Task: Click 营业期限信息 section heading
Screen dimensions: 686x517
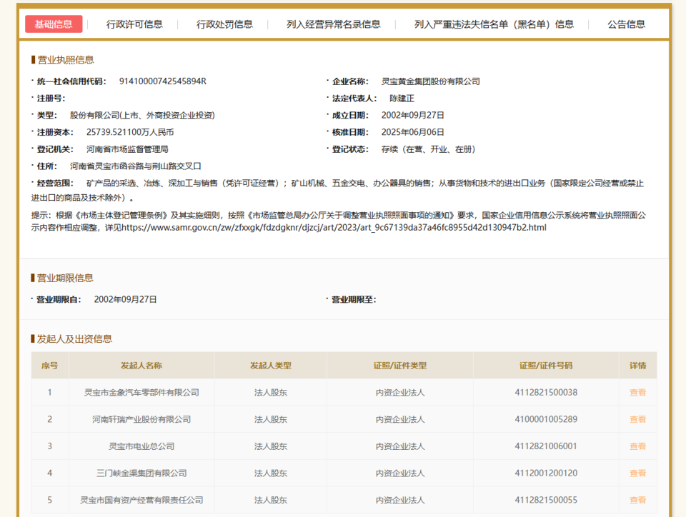Action: pyautogui.click(x=65, y=278)
